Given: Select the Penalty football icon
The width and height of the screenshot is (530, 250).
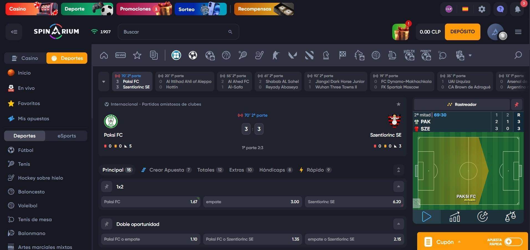Looking at the screenshot, I should click(x=426, y=55).
